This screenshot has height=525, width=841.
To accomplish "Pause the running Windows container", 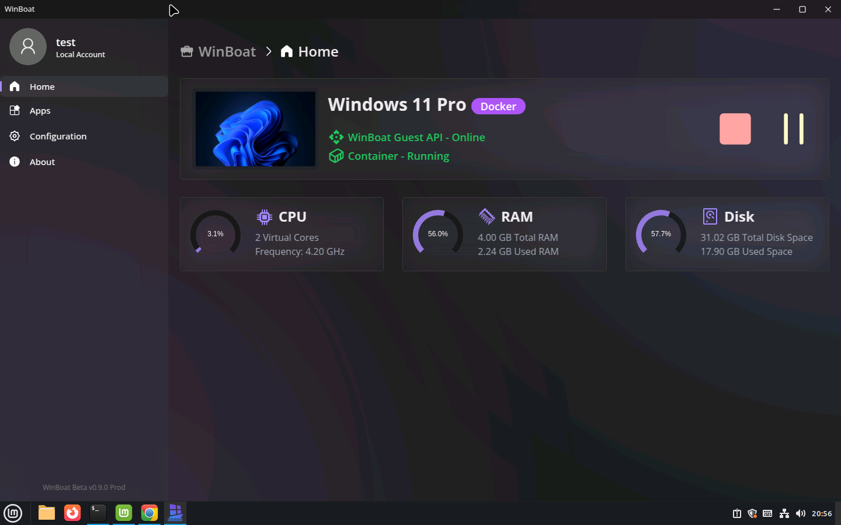I will point(793,129).
